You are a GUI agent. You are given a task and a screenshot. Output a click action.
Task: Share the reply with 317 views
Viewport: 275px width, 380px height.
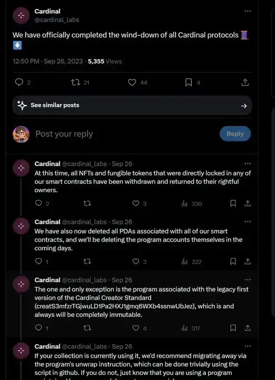click(247, 328)
